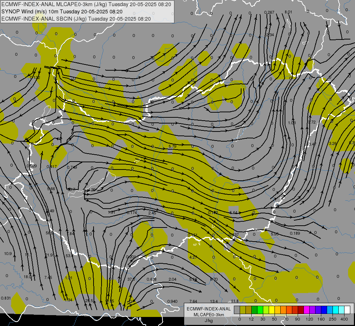This screenshot has width=355, height=326.
Task: Click the J/kg unit label in legend
Action: click(209, 321)
